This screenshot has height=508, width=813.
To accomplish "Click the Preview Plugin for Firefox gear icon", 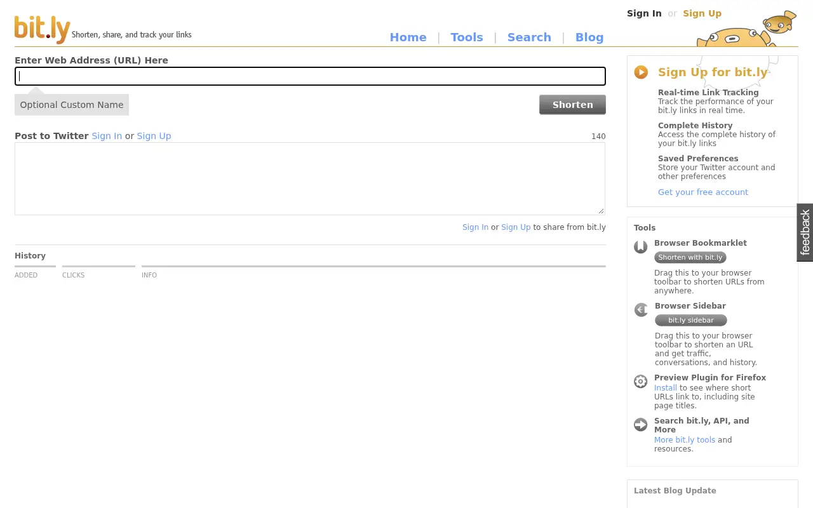I will tap(641, 382).
